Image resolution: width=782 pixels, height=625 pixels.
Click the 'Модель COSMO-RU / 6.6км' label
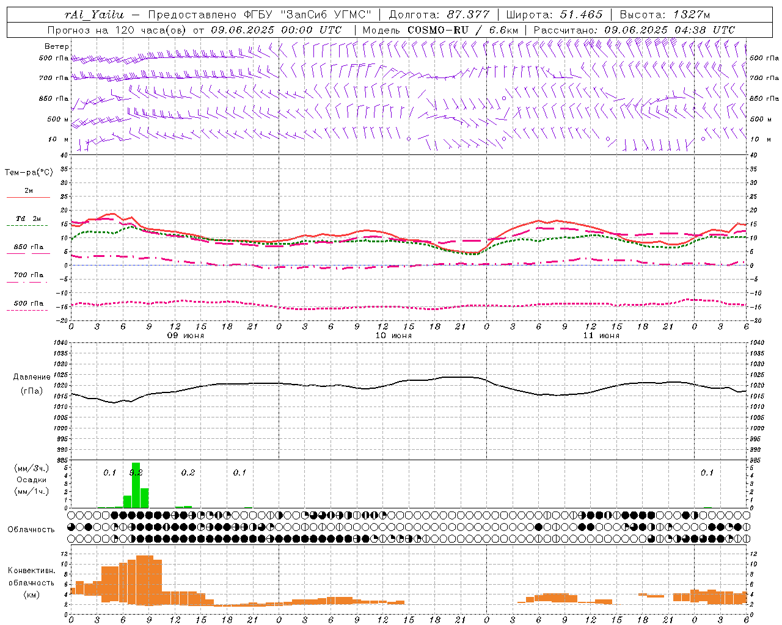pyautogui.click(x=440, y=30)
